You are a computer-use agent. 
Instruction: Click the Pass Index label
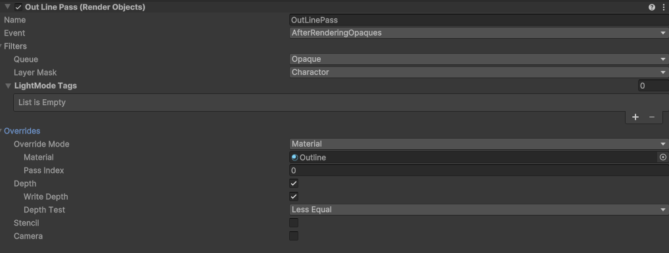(44, 171)
